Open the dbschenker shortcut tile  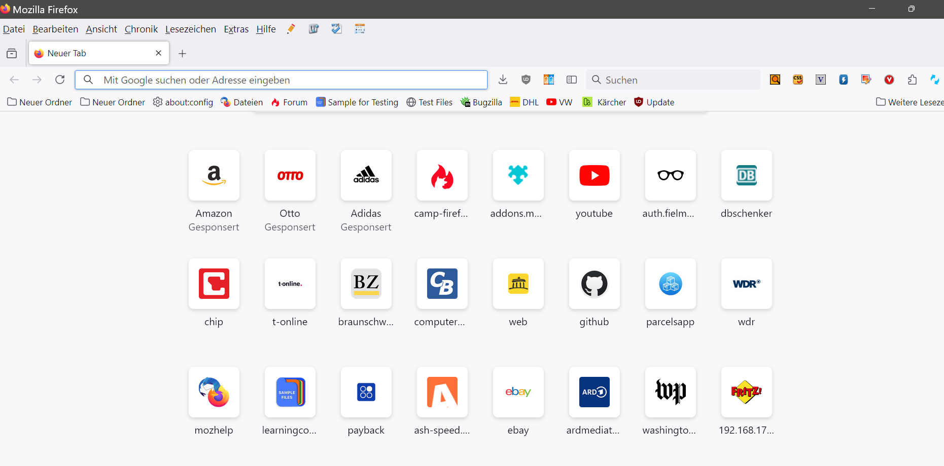(747, 175)
